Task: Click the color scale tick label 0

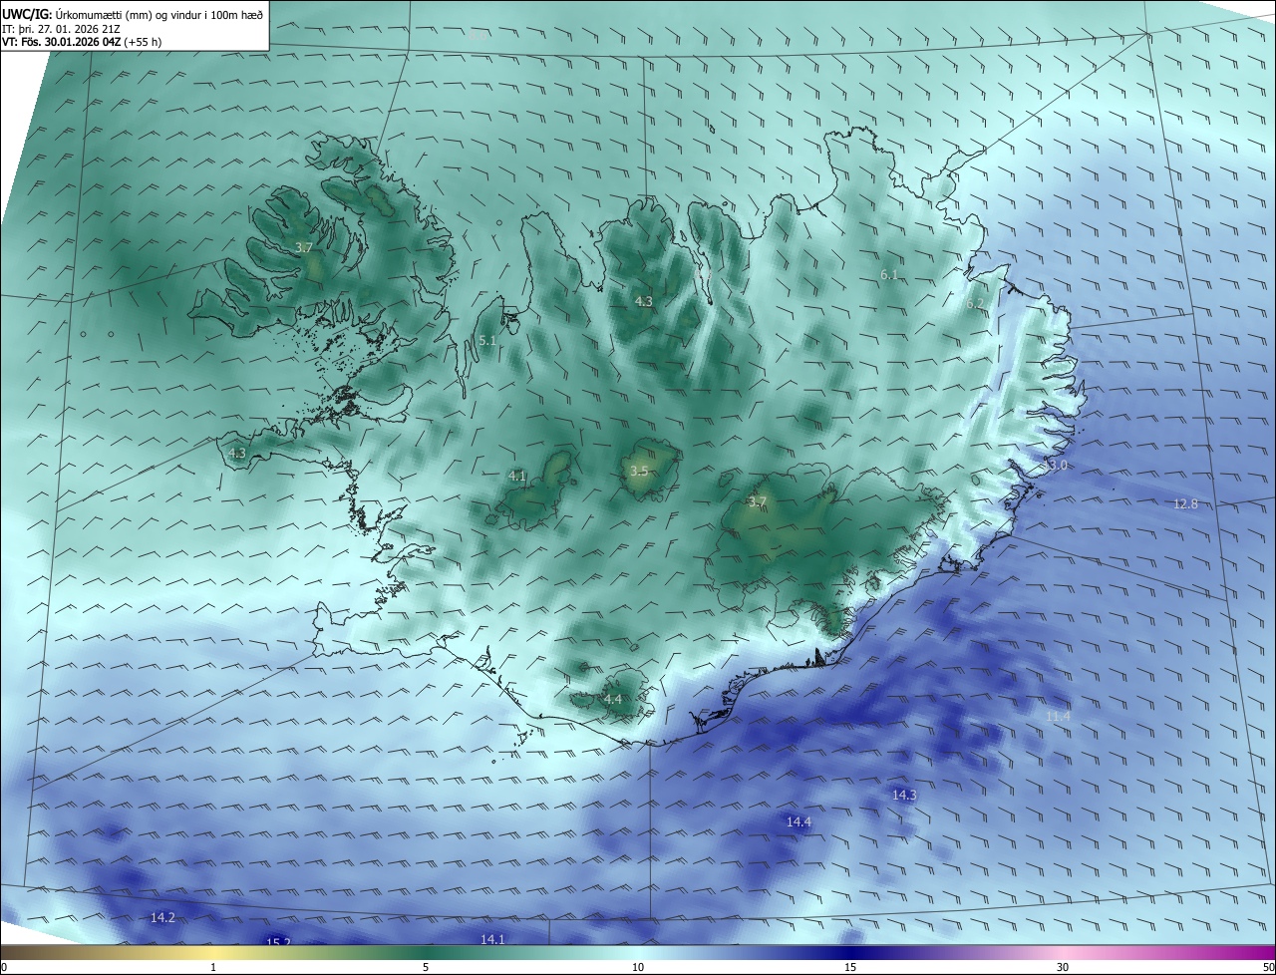Action: click(4, 967)
